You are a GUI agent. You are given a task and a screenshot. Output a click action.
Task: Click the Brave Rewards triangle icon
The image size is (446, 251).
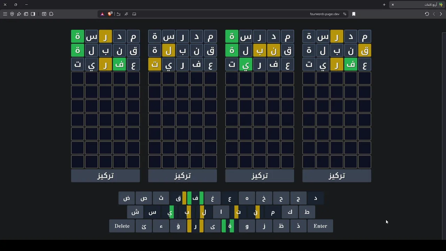[102, 14]
